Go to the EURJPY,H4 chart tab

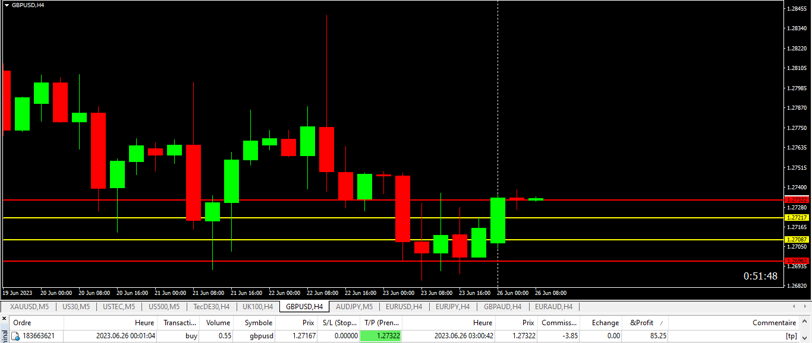452,307
